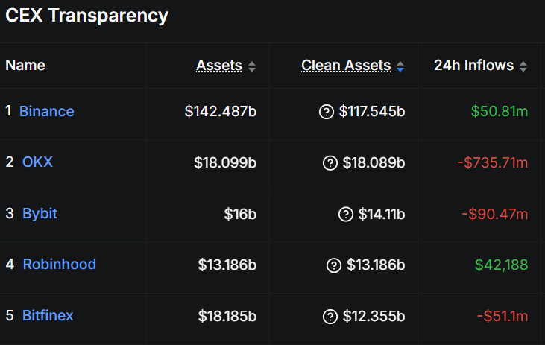Click help icon beside Bitfinex clean assets
The width and height of the screenshot is (545, 345).
pyautogui.click(x=330, y=317)
